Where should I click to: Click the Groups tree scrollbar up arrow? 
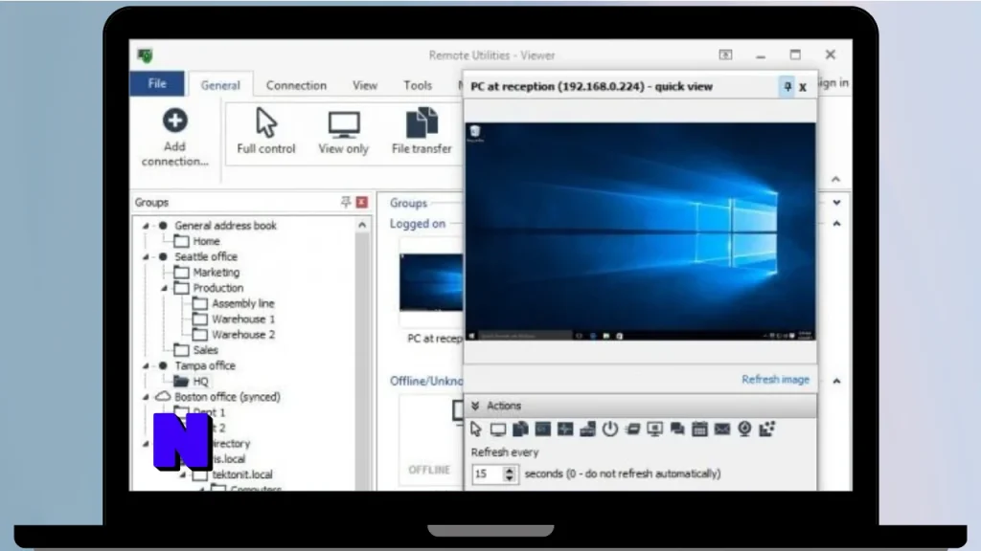click(x=362, y=226)
